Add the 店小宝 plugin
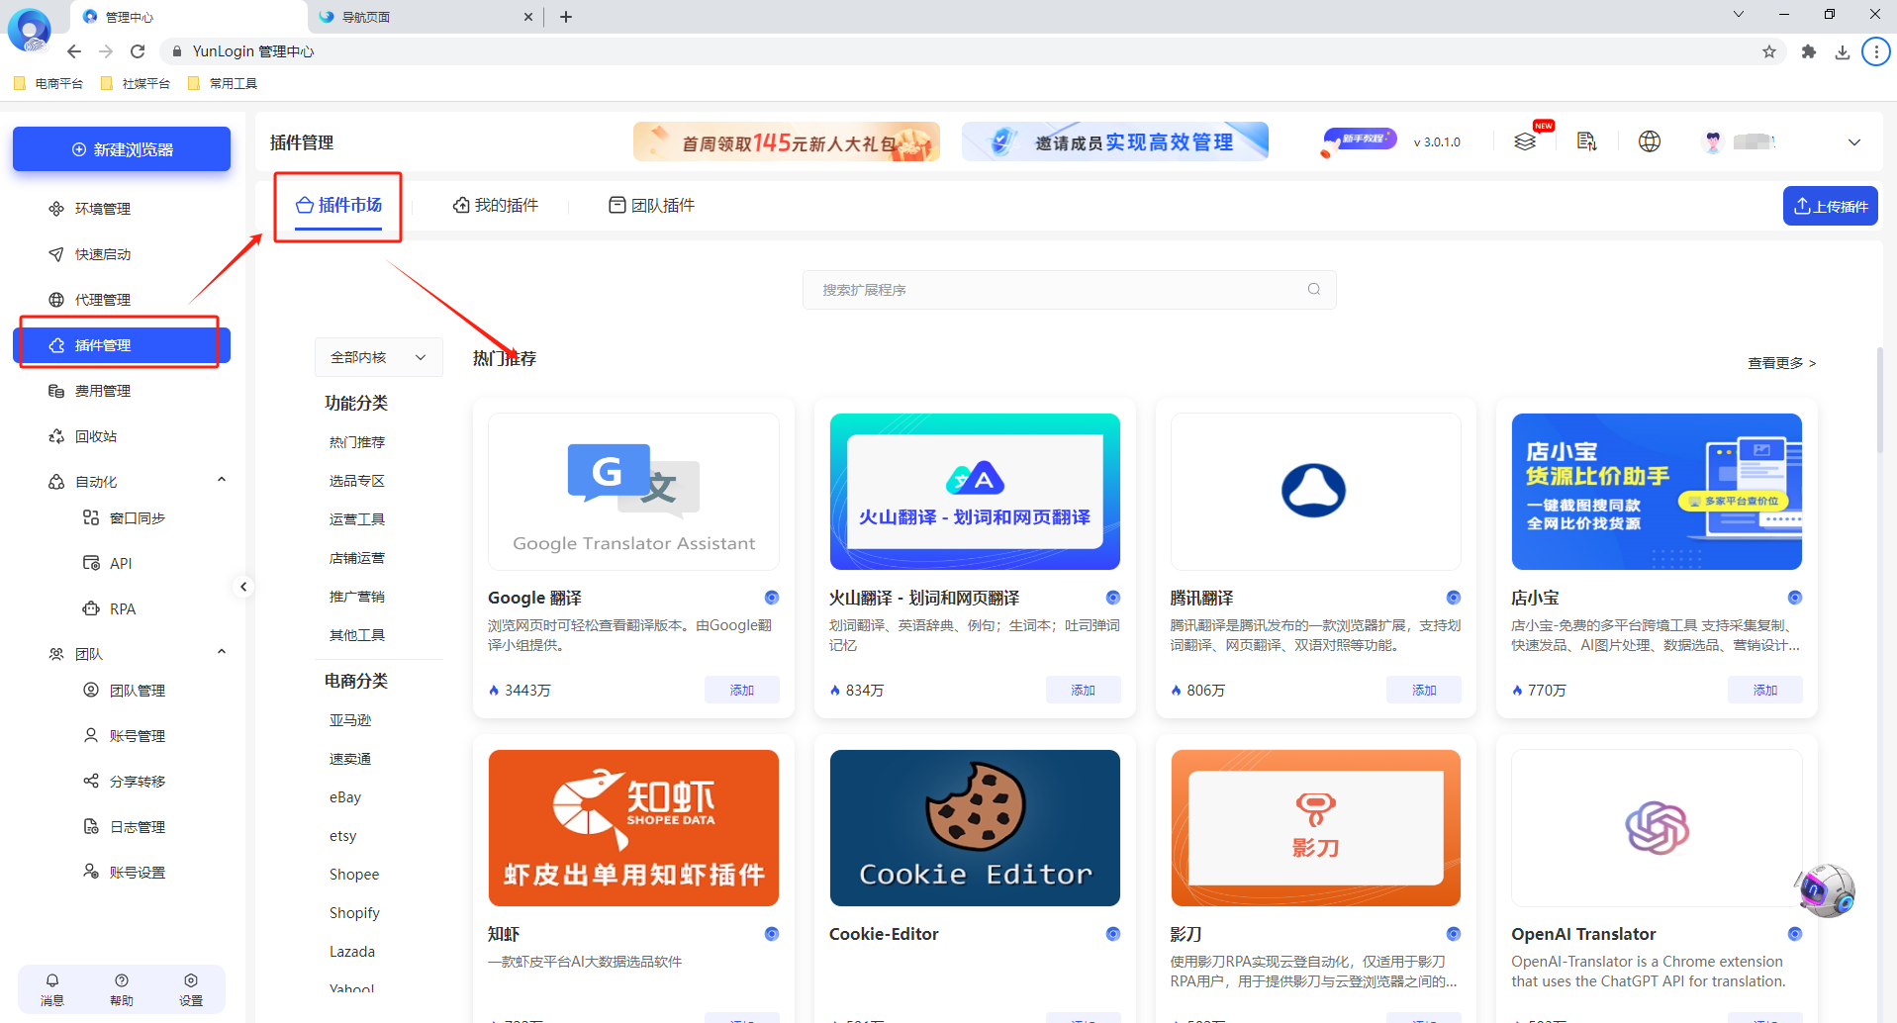This screenshot has height=1023, width=1897. [1765, 690]
